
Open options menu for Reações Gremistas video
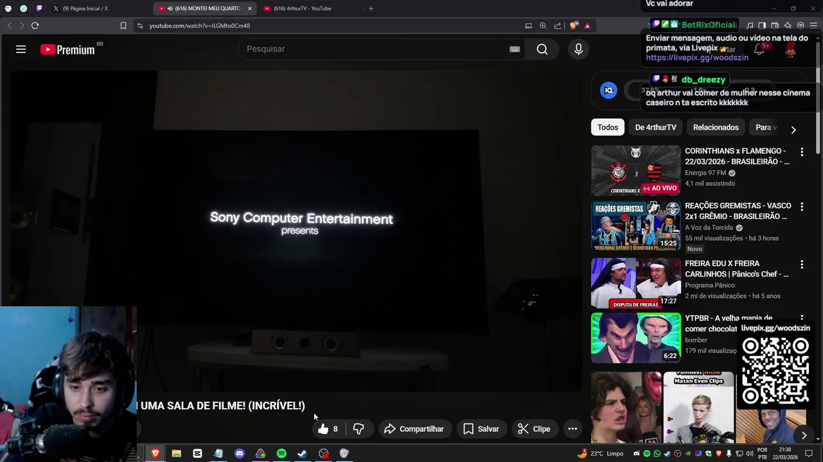801,207
